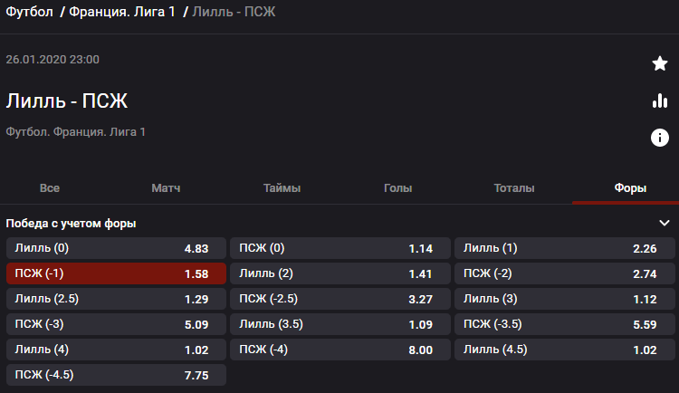Select the 'Таймы' tab
Screen dimensions: 679x393
(x=282, y=188)
